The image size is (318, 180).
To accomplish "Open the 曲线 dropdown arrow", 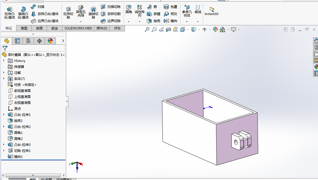I will (198, 22).
